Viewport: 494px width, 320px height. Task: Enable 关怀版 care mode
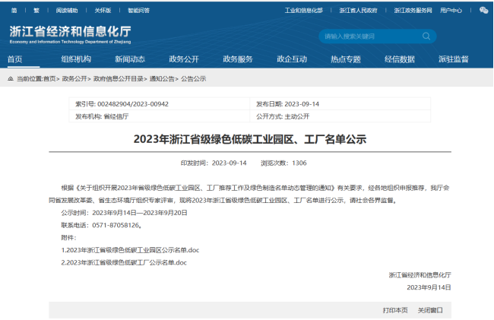click(102, 11)
